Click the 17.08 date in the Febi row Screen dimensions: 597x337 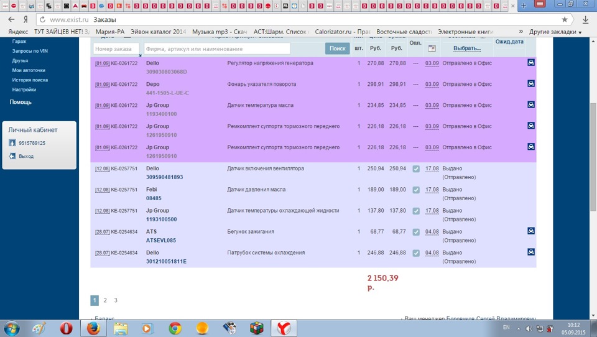432,189
